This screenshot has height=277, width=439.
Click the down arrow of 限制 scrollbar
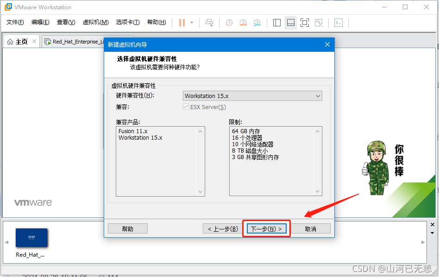coord(317,191)
